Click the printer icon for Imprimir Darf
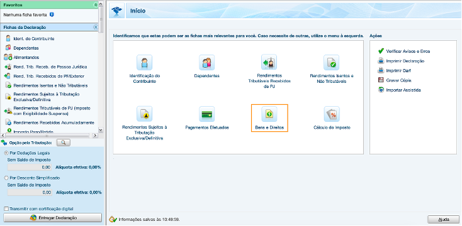 tap(381, 70)
